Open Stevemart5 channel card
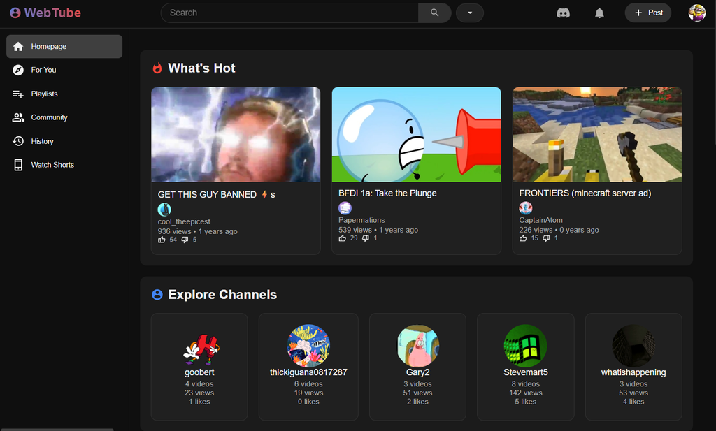Viewport: 716px width, 431px height. point(525,367)
